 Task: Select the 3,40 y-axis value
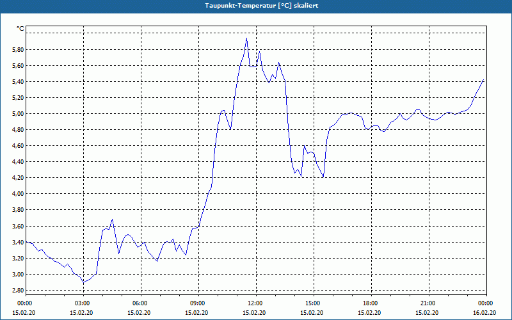[18, 242]
